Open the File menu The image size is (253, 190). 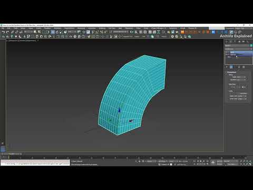pyautogui.click(x=3, y=28)
